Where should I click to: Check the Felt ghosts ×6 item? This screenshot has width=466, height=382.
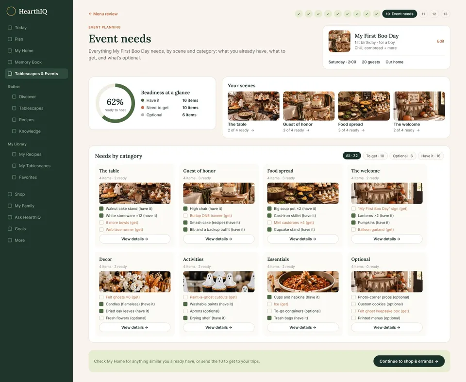(101, 297)
